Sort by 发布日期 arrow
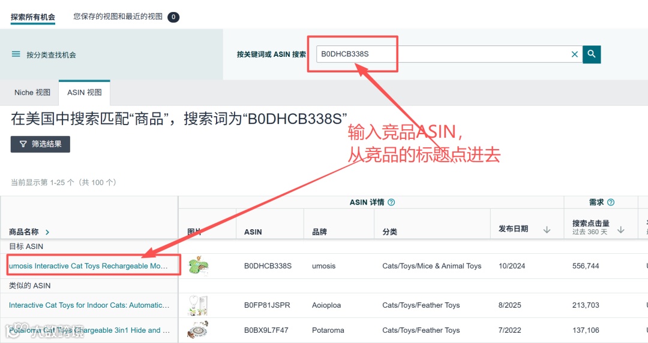 pyautogui.click(x=547, y=230)
